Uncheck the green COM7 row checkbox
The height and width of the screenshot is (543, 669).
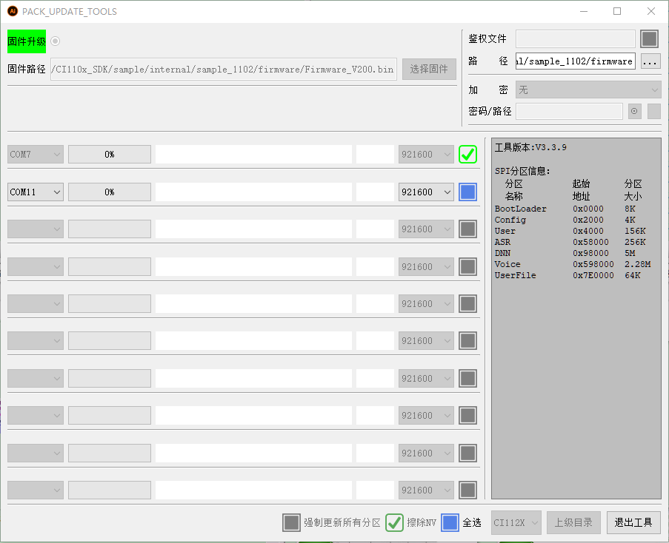pos(467,154)
